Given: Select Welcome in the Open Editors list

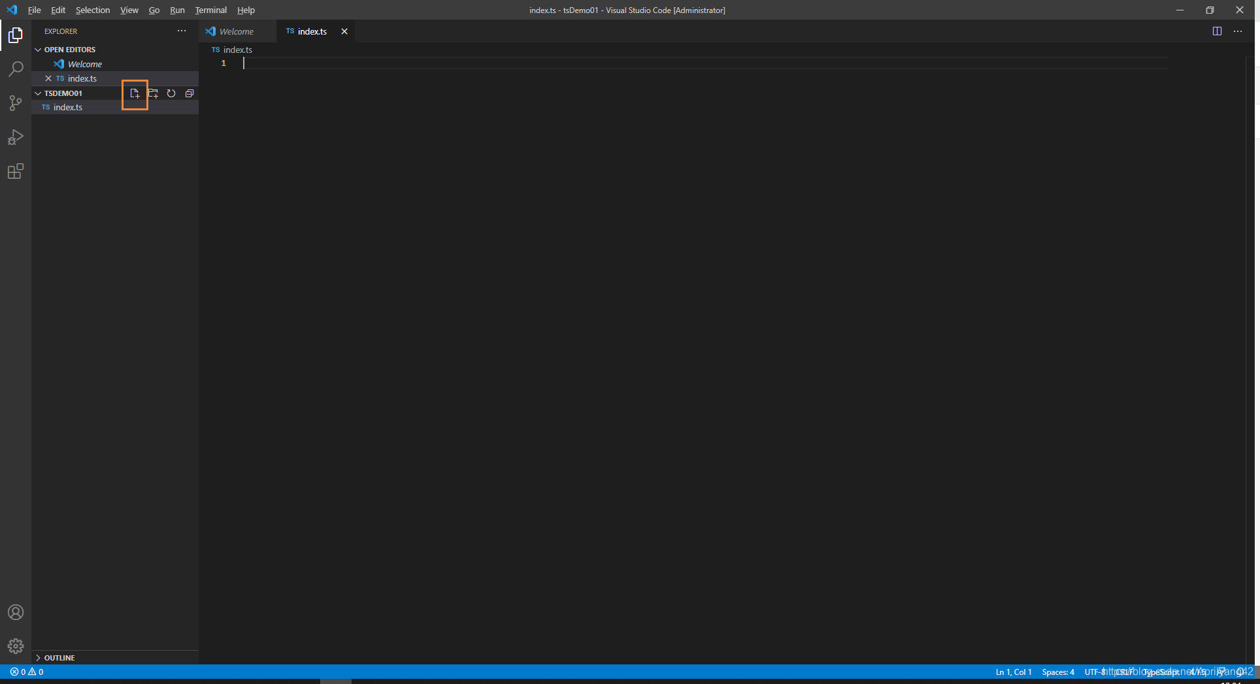Looking at the screenshot, I should coord(115,64).
